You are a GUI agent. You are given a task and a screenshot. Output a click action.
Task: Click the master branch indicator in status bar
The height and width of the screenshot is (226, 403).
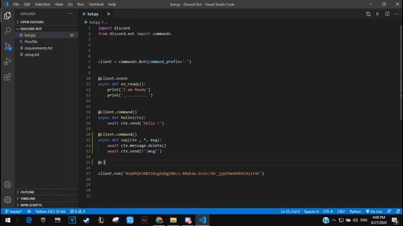(x=14, y=212)
